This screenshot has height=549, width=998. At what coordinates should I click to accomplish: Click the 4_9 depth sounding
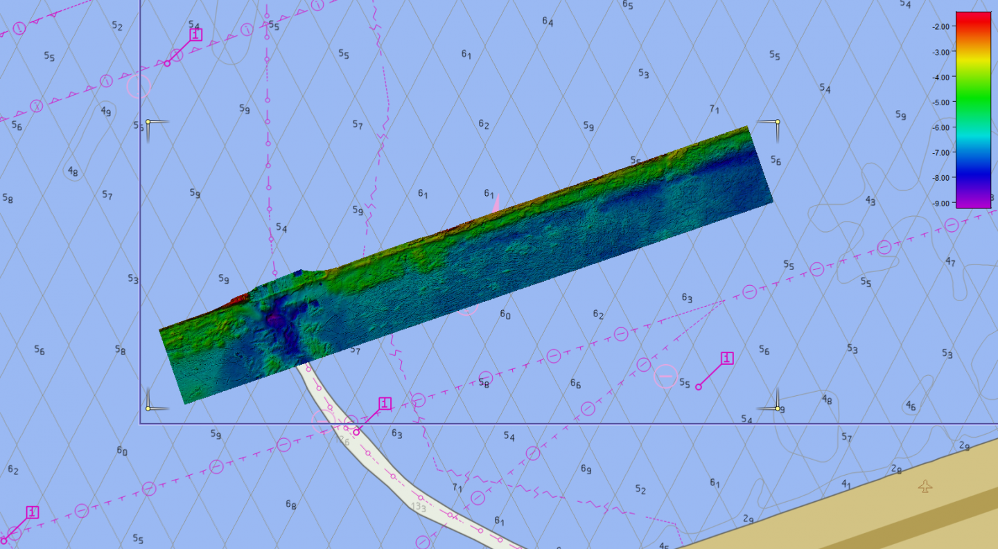(x=105, y=111)
